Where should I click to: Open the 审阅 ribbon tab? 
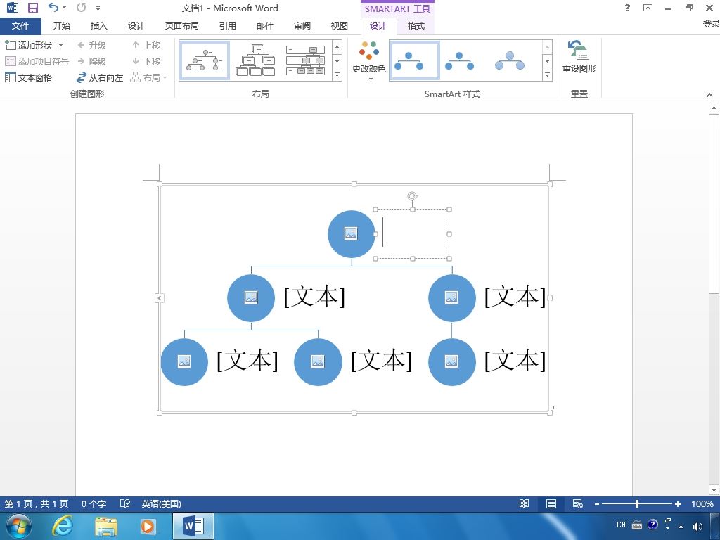click(x=302, y=26)
